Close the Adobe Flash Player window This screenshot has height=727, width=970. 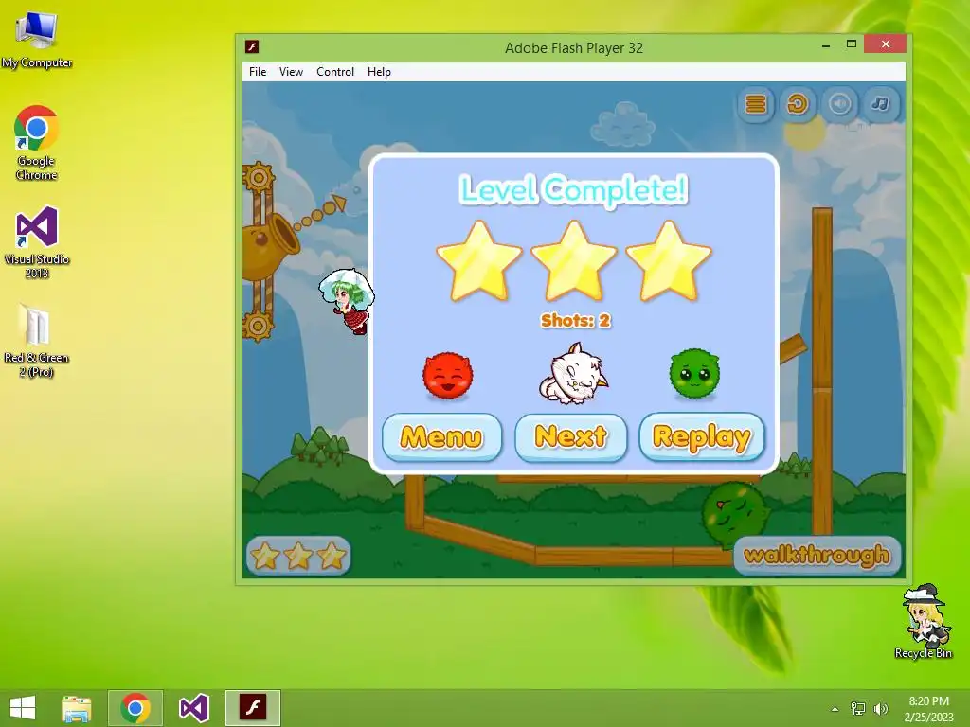coord(886,44)
